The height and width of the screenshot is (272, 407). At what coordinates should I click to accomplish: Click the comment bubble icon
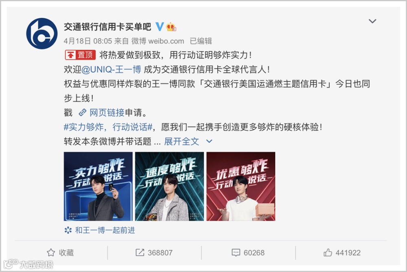(x=236, y=252)
